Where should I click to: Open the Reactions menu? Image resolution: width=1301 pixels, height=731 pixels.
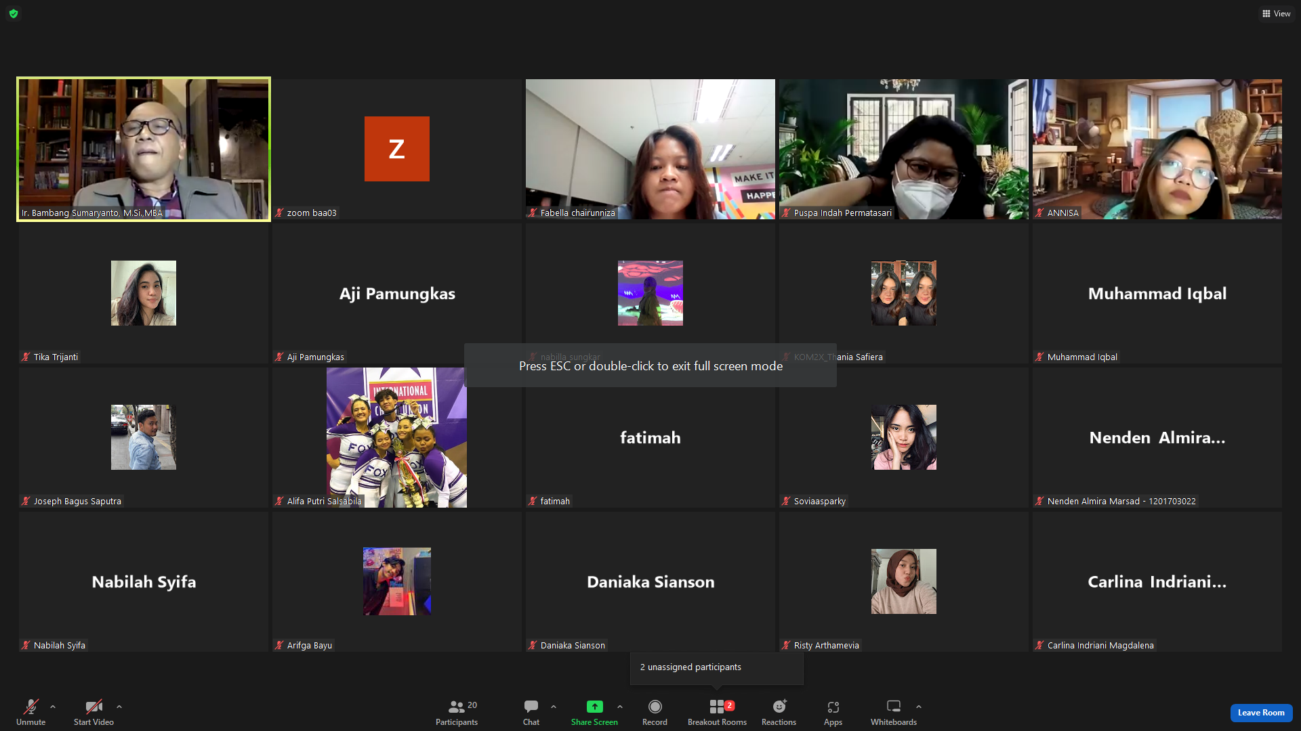tap(779, 712)
